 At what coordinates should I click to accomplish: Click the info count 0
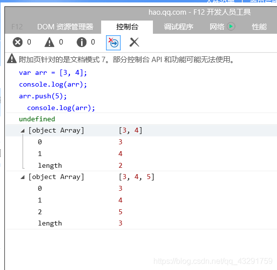pyautogui.click(x=93, y=42)
